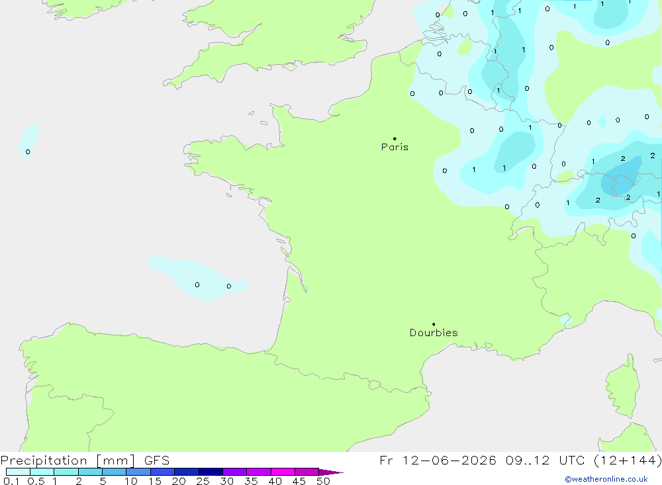Click the Paris city label
The height and width of the screenshot is (485, 662).
395,147
